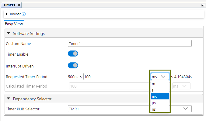Open the Timer PLIB Selector TMR1 dropdown

(x=130, y=109)
